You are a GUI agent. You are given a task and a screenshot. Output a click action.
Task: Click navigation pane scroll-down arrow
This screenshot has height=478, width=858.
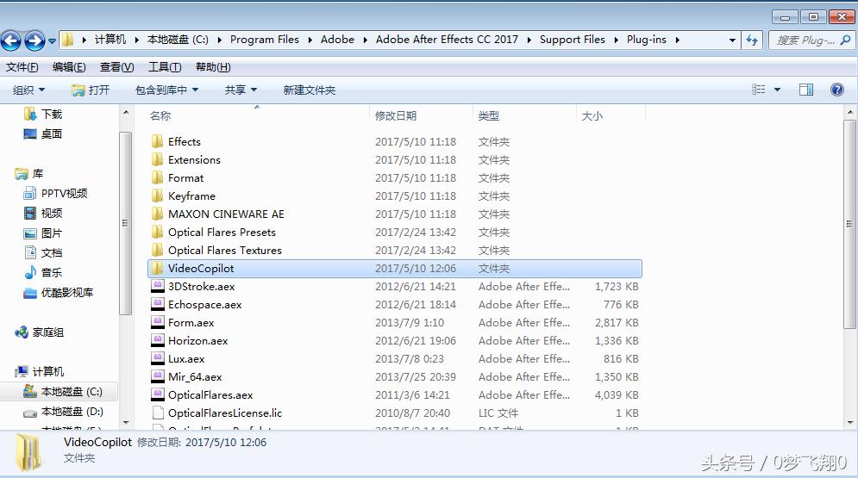pos(126,422)
